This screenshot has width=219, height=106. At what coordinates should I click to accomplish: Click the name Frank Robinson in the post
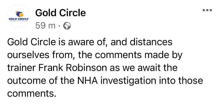pyautogui.click(x=73, y=68)
